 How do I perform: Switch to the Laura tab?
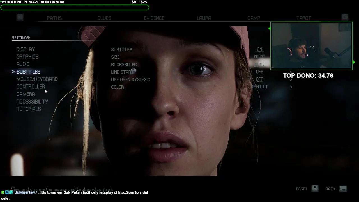(x=204, y=18)
